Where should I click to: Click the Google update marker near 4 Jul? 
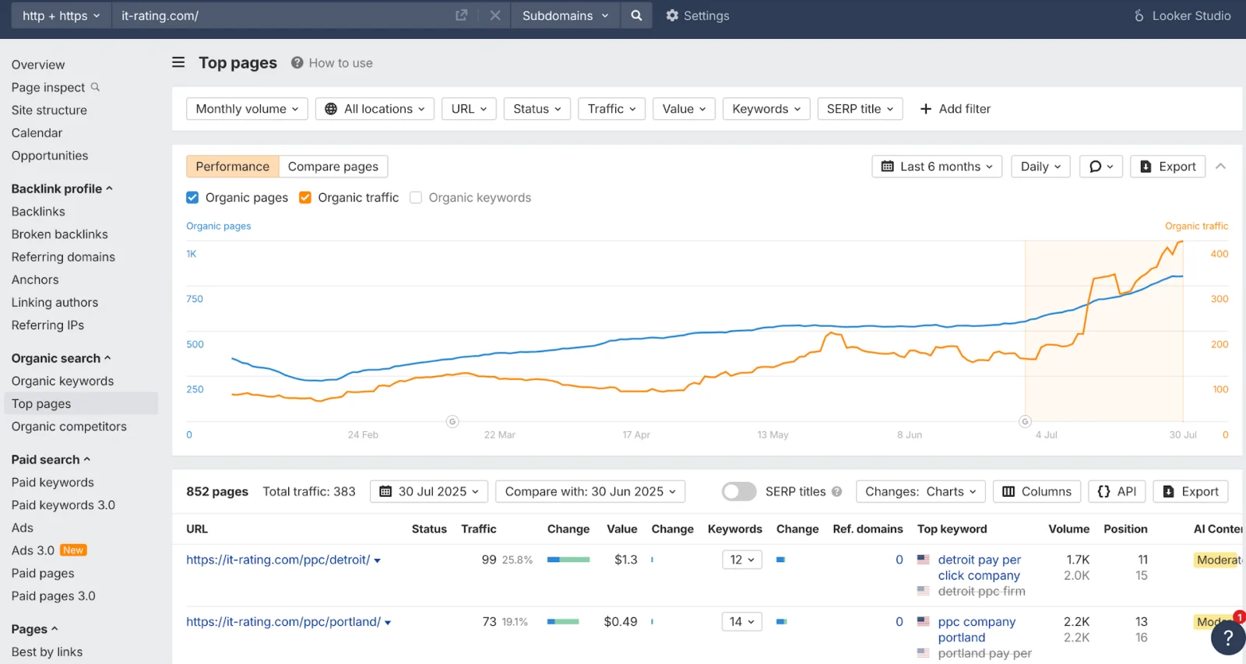[1025, 421]
